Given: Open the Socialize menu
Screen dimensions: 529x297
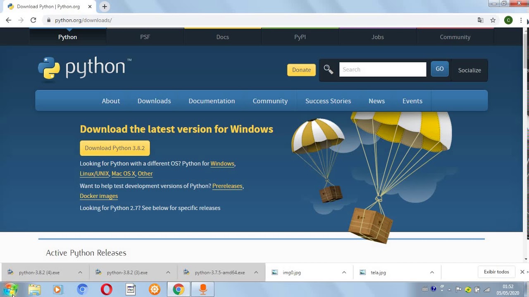Looking at the screenshot, I should point(469,70).
